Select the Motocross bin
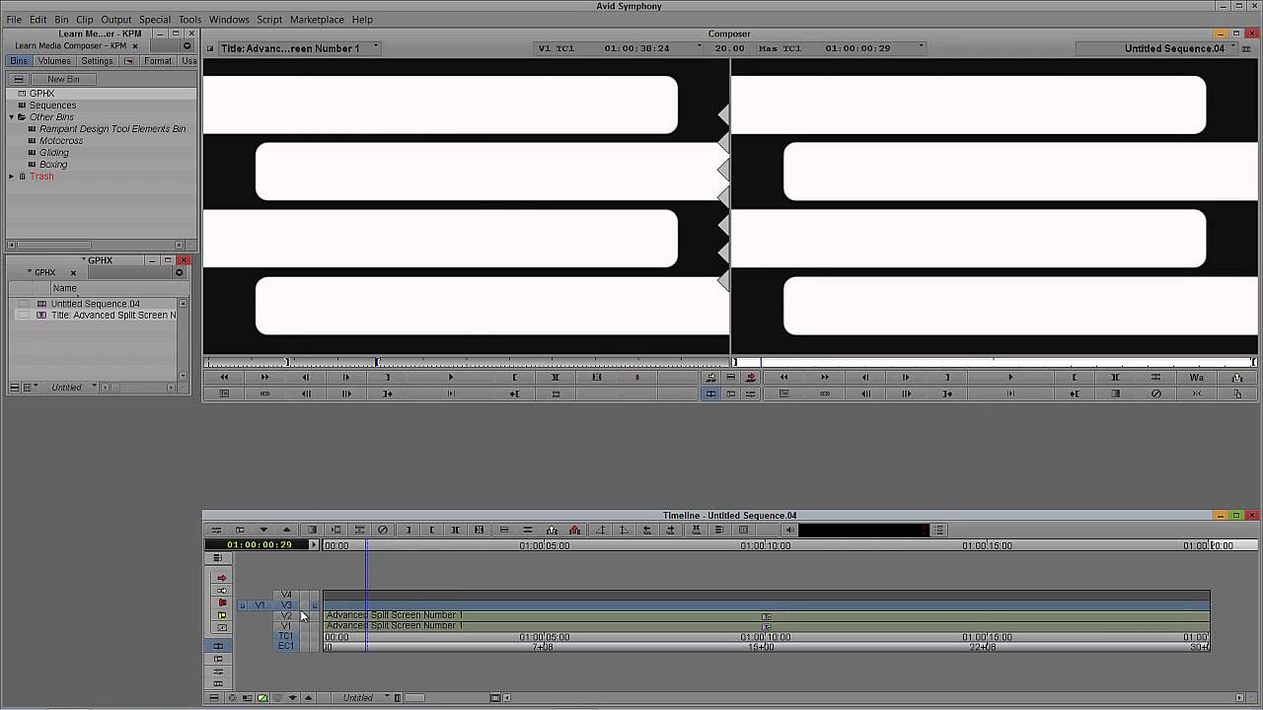 click(61, 141)
